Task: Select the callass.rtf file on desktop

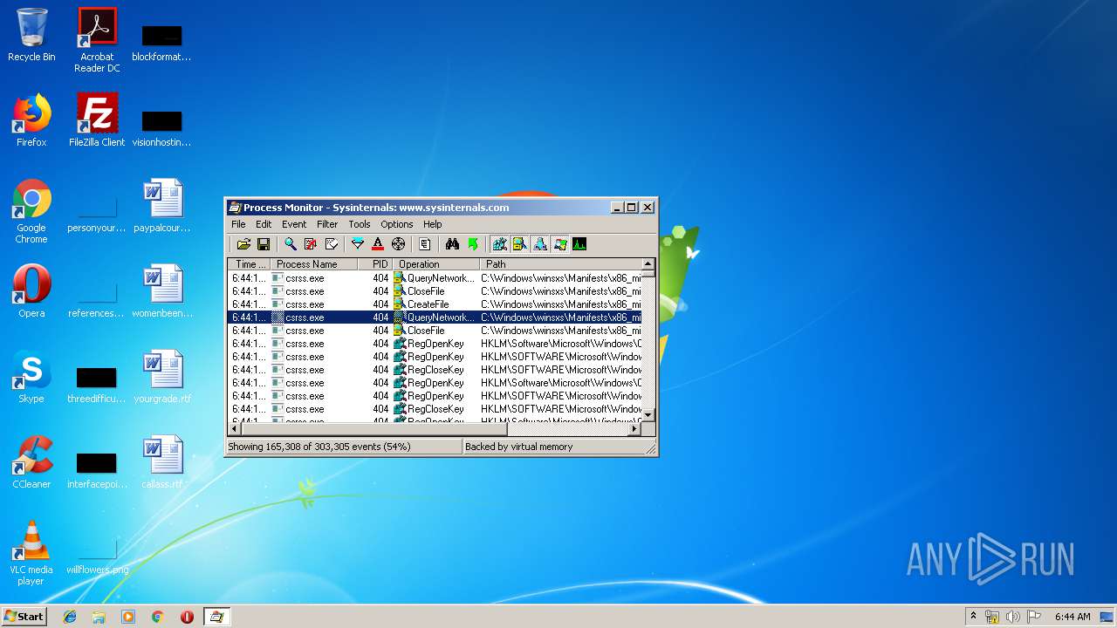Action: tap(162, 462)
